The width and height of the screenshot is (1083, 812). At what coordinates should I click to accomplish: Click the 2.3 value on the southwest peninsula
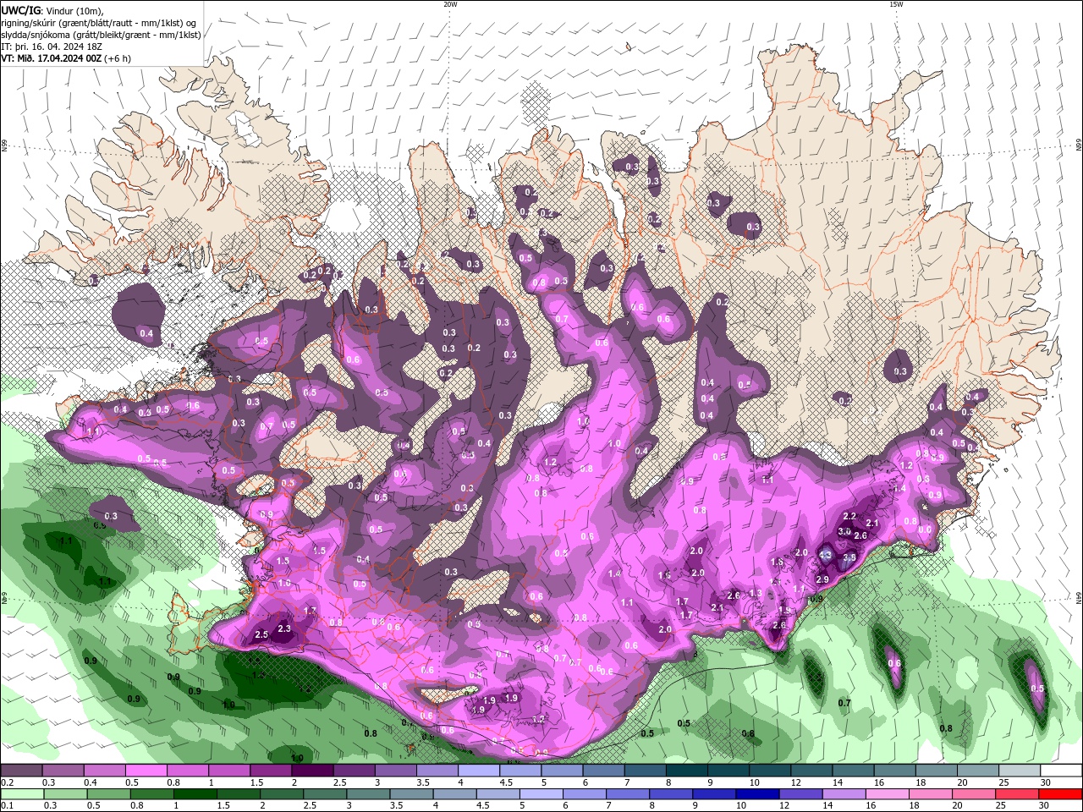tap(284, 628)
